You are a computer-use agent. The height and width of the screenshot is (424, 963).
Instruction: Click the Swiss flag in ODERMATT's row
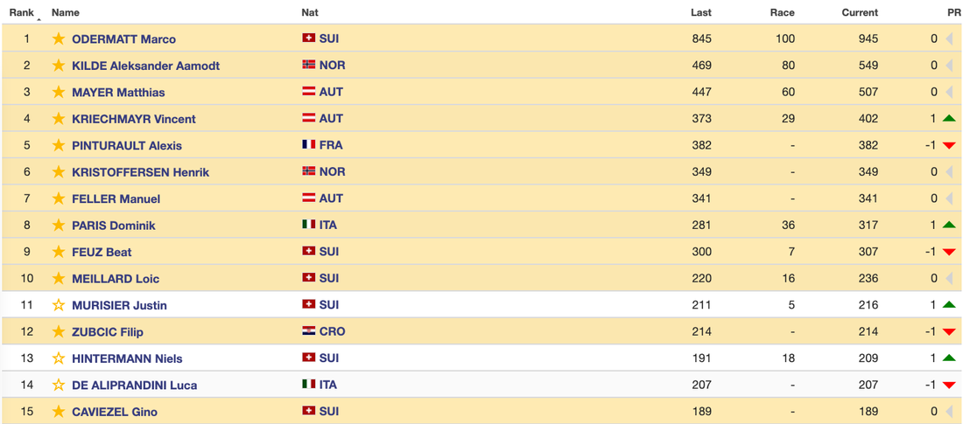[x=308, y=38]
